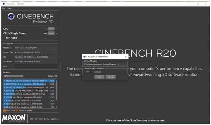
Task: Select ranking row Intel Xeon E5-2697 v2
Action: (29, 94)
